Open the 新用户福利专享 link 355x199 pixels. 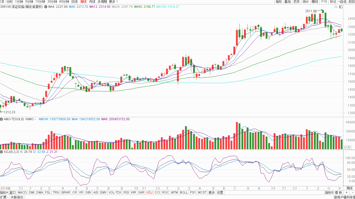click(x=344, y=197)
